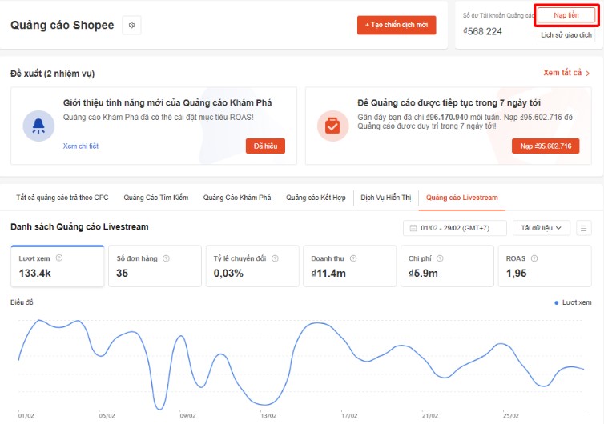604x424 pixels.
Task: Select the Chi phí metric card
Action: pos(447,266)
